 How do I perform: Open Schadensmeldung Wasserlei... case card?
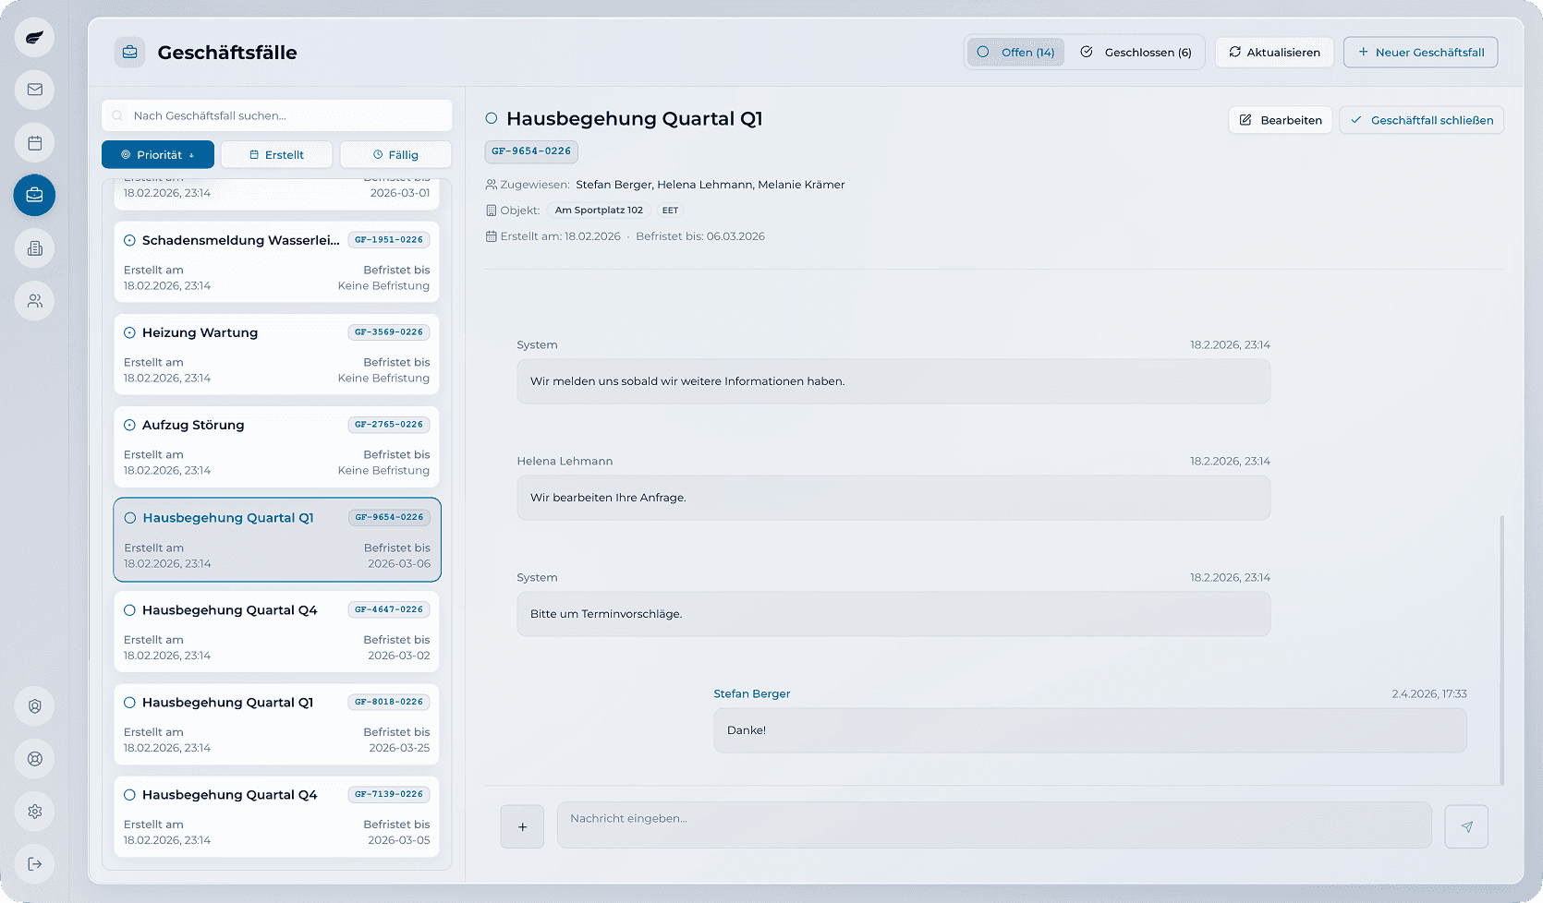click(x=276, y=261)
